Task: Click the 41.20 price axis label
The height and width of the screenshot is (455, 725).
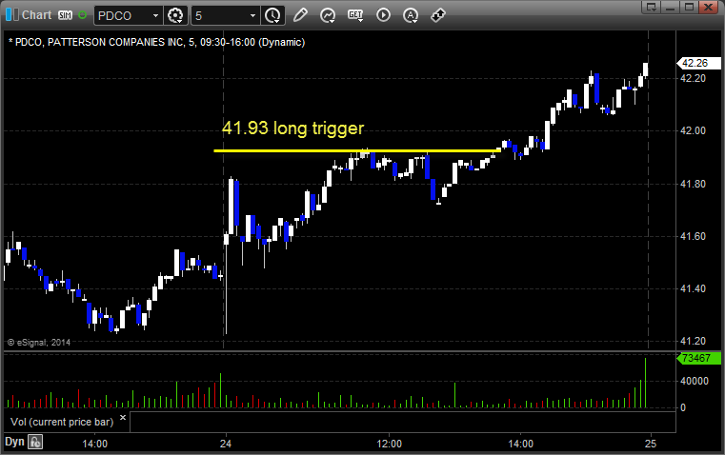Action: (x=694, y=342)
